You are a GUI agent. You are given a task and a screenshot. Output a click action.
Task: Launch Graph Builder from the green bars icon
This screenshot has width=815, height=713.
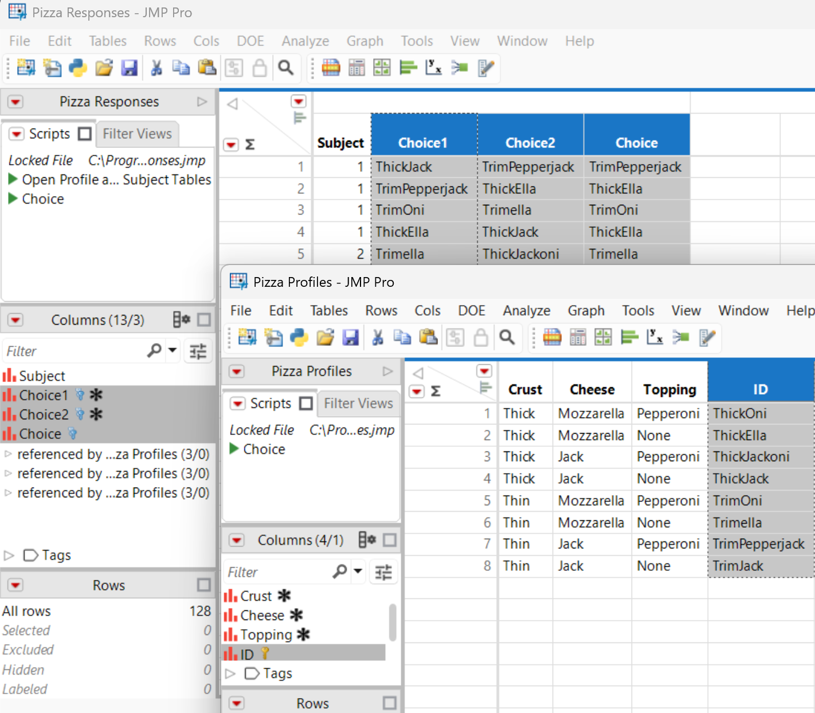pos(408,68)
